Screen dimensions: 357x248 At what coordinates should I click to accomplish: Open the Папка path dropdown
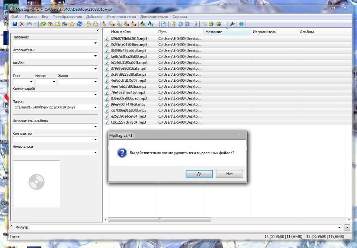[x=96, y=107]
